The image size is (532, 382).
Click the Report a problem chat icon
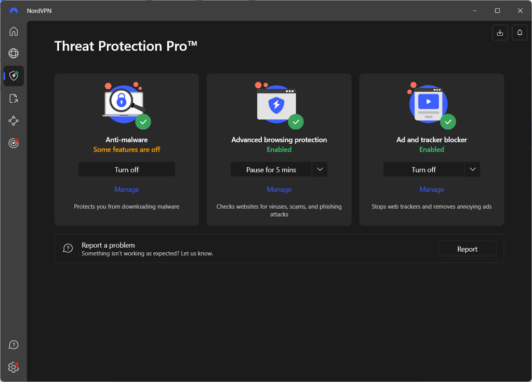(x=68, y=249)
